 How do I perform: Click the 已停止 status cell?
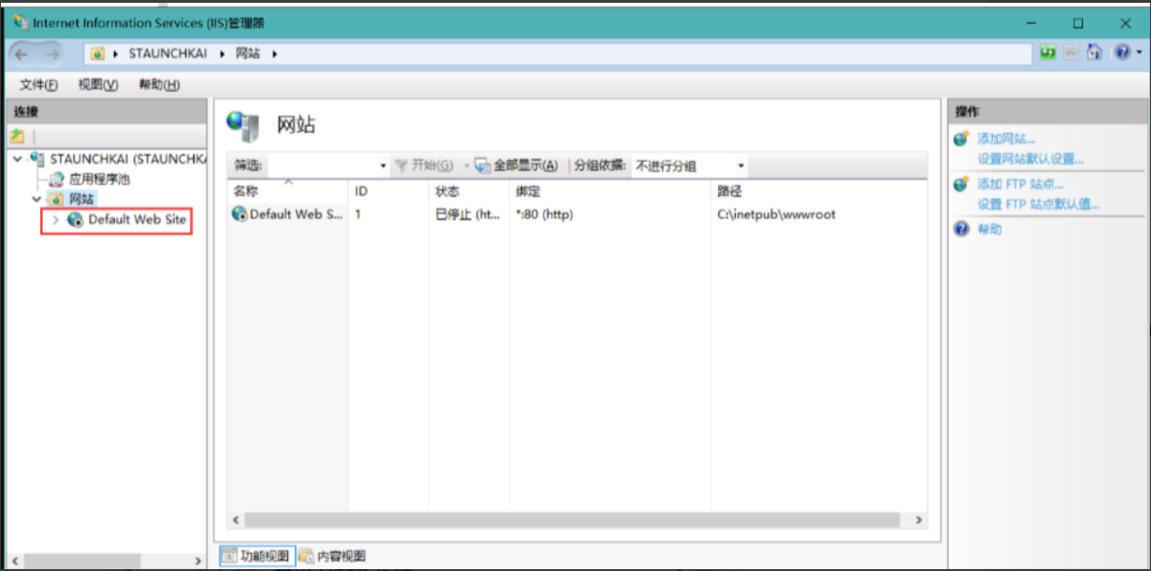(468, 215)
